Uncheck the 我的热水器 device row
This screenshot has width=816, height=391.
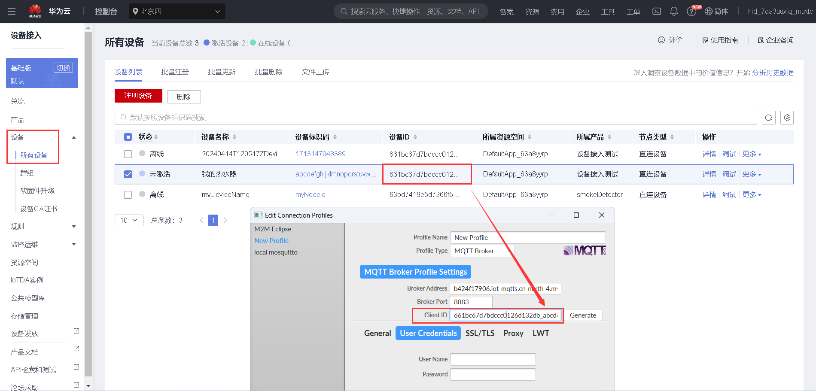128,174
